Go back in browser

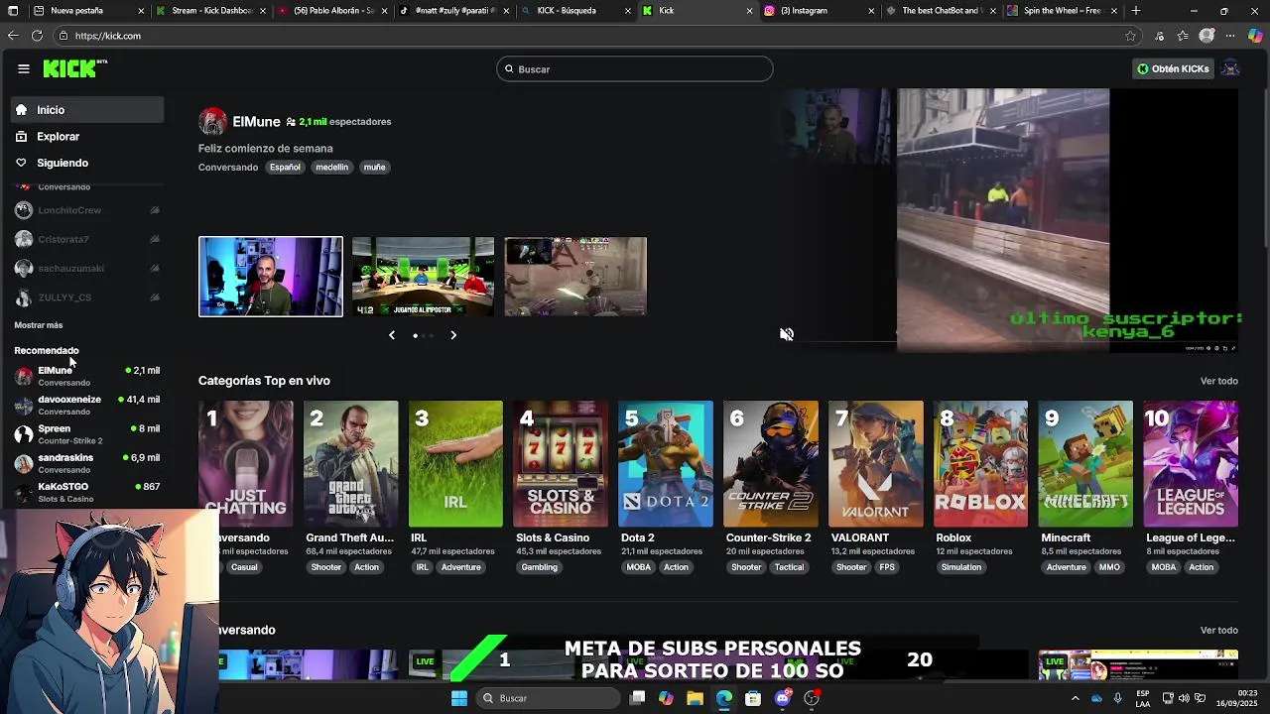[12, 36]
